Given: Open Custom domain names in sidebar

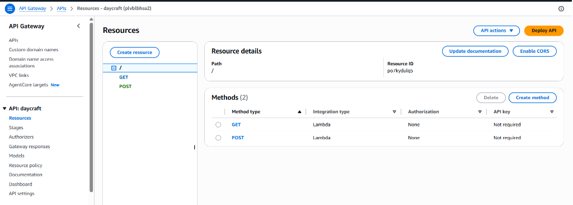Looking at the screenshot, I should (34, 50).
